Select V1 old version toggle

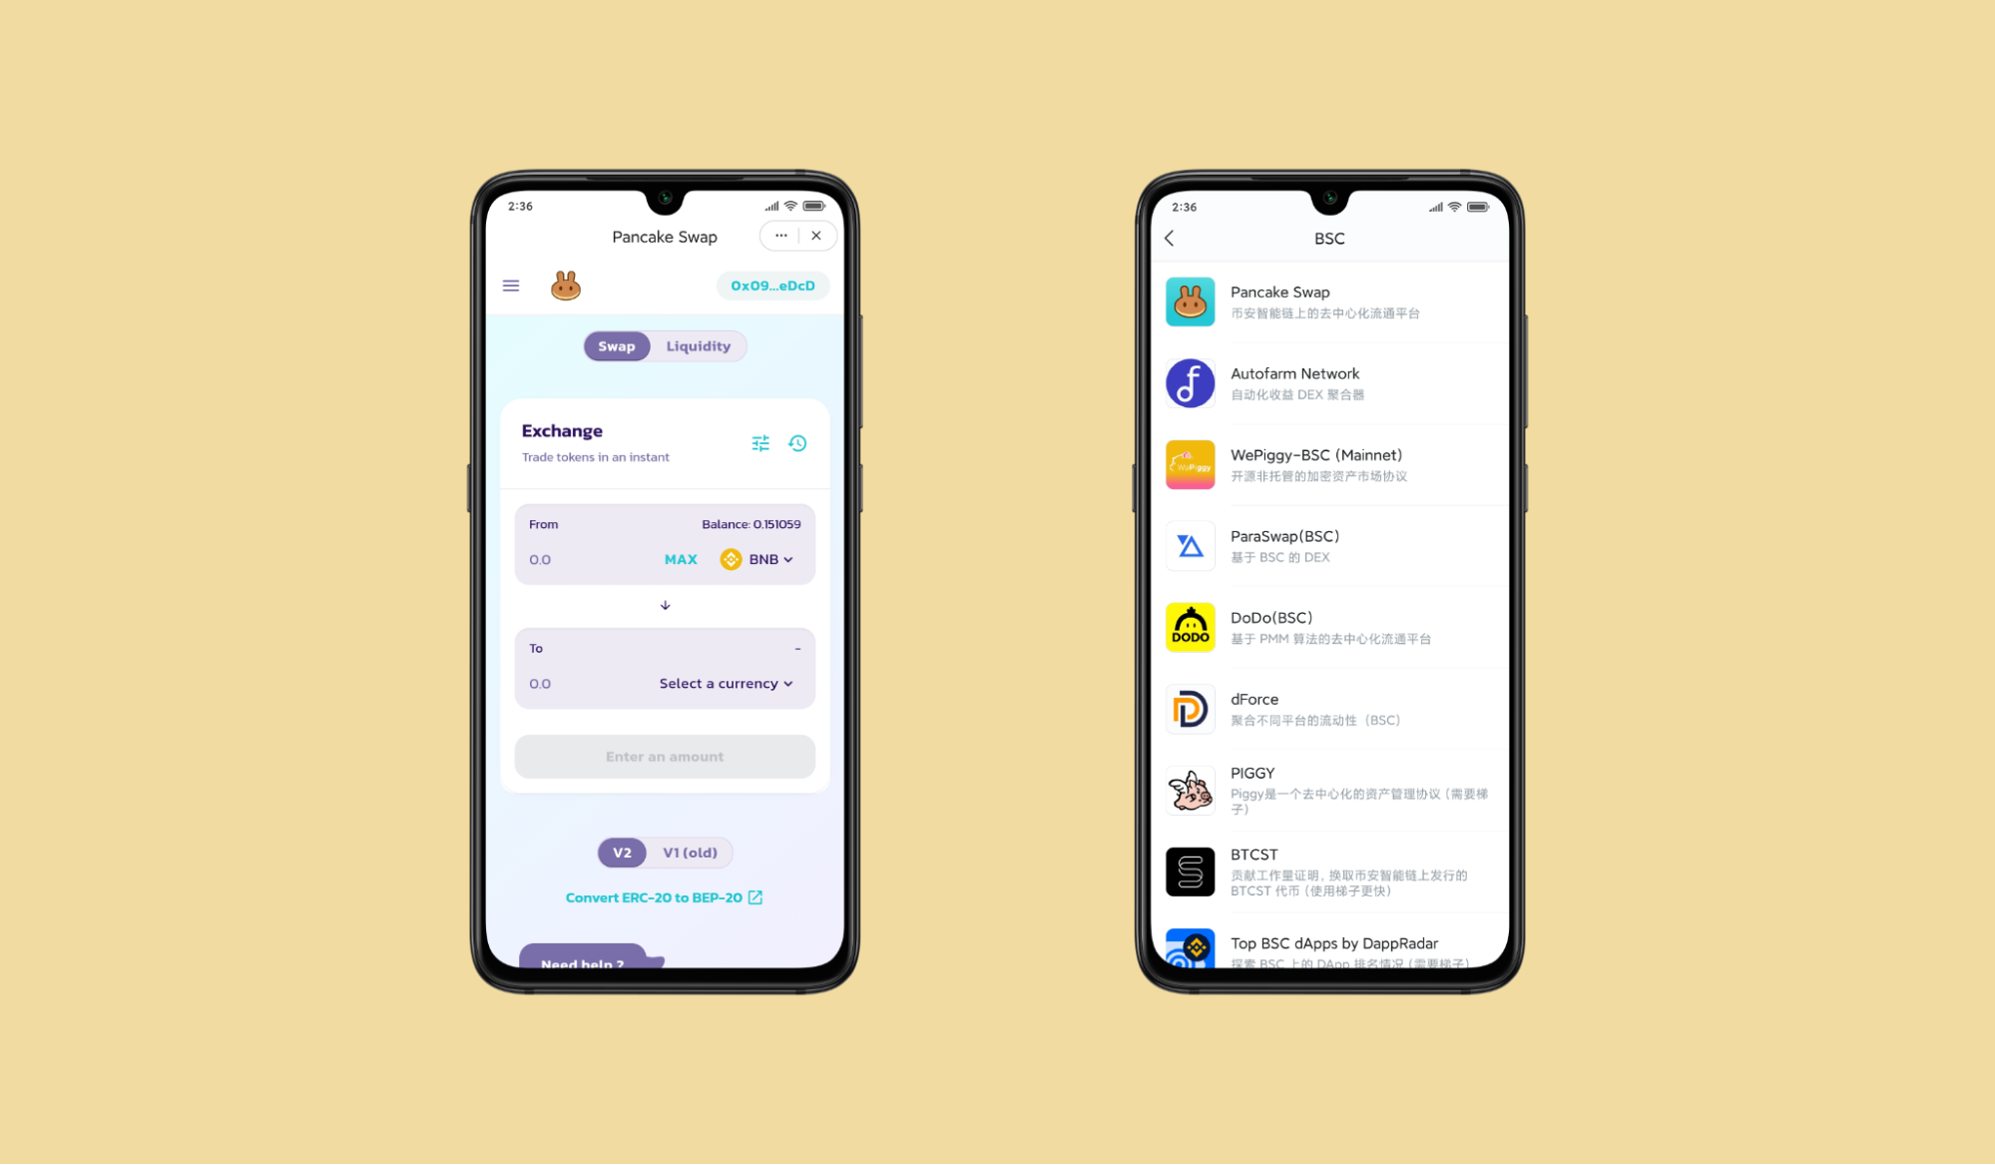(x=691, y=852)
